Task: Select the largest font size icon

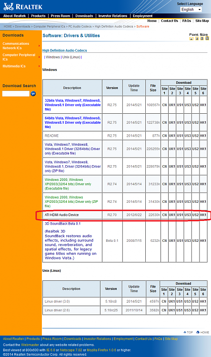Action: point(207,38)
